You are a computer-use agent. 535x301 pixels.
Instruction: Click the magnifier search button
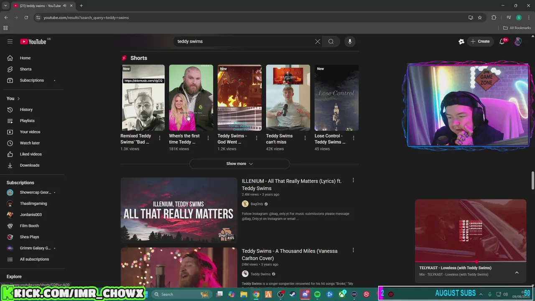331,41
